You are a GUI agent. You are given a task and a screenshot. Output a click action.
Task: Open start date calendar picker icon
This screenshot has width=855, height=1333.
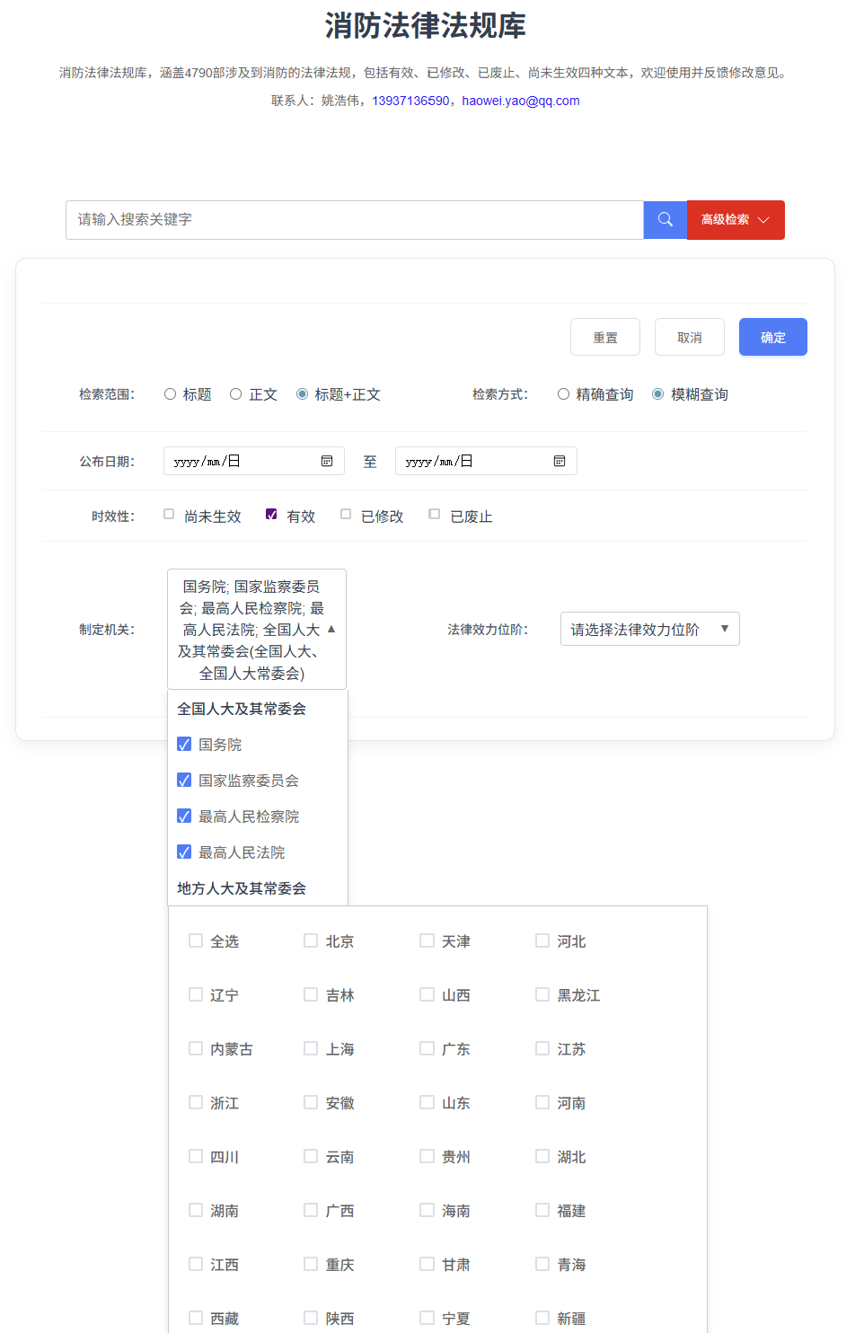327,461
